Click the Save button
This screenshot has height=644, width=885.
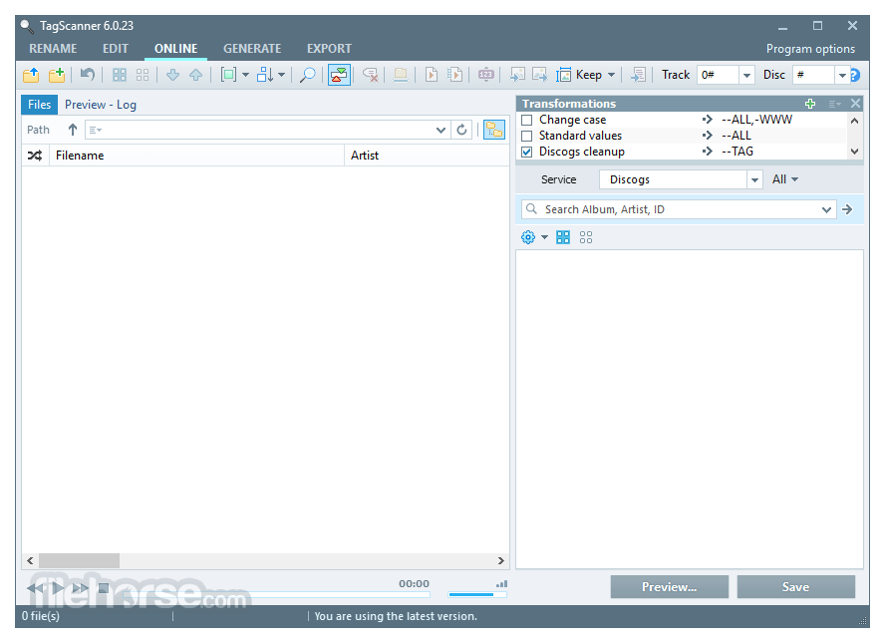[796, 587]
